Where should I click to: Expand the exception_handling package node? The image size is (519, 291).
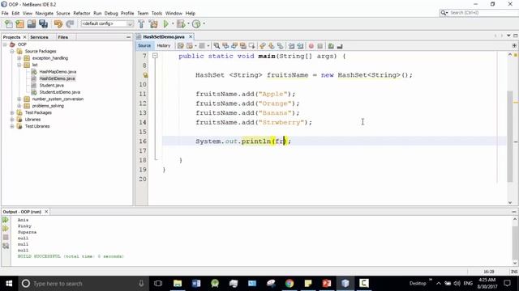click(19, 58)
